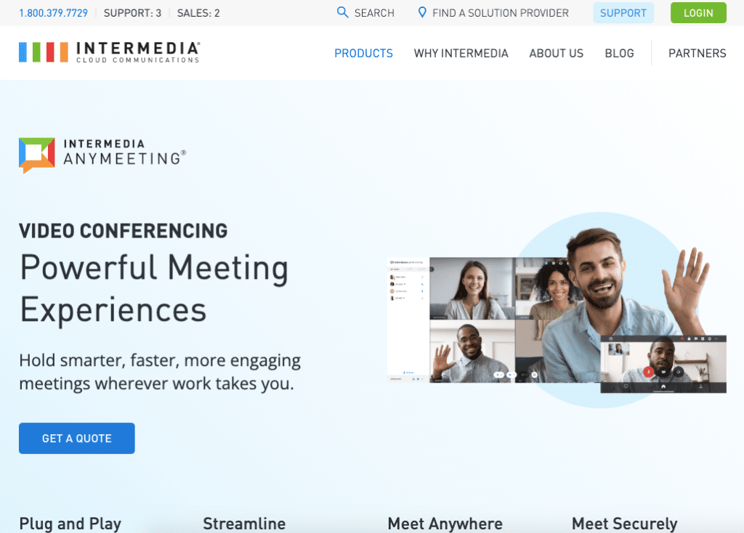
Task: Open the Partners page
Action: (697, 53)
